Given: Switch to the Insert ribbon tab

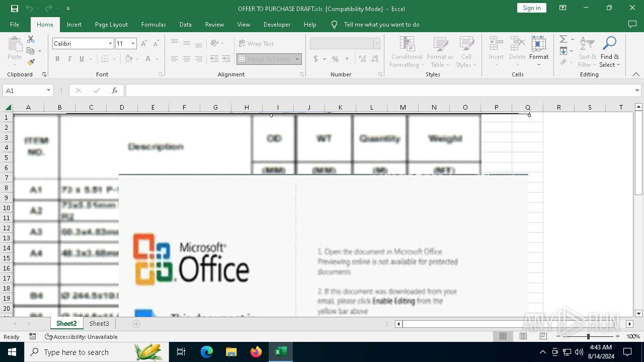Looking at the screenshot, I should click(74, 25).
